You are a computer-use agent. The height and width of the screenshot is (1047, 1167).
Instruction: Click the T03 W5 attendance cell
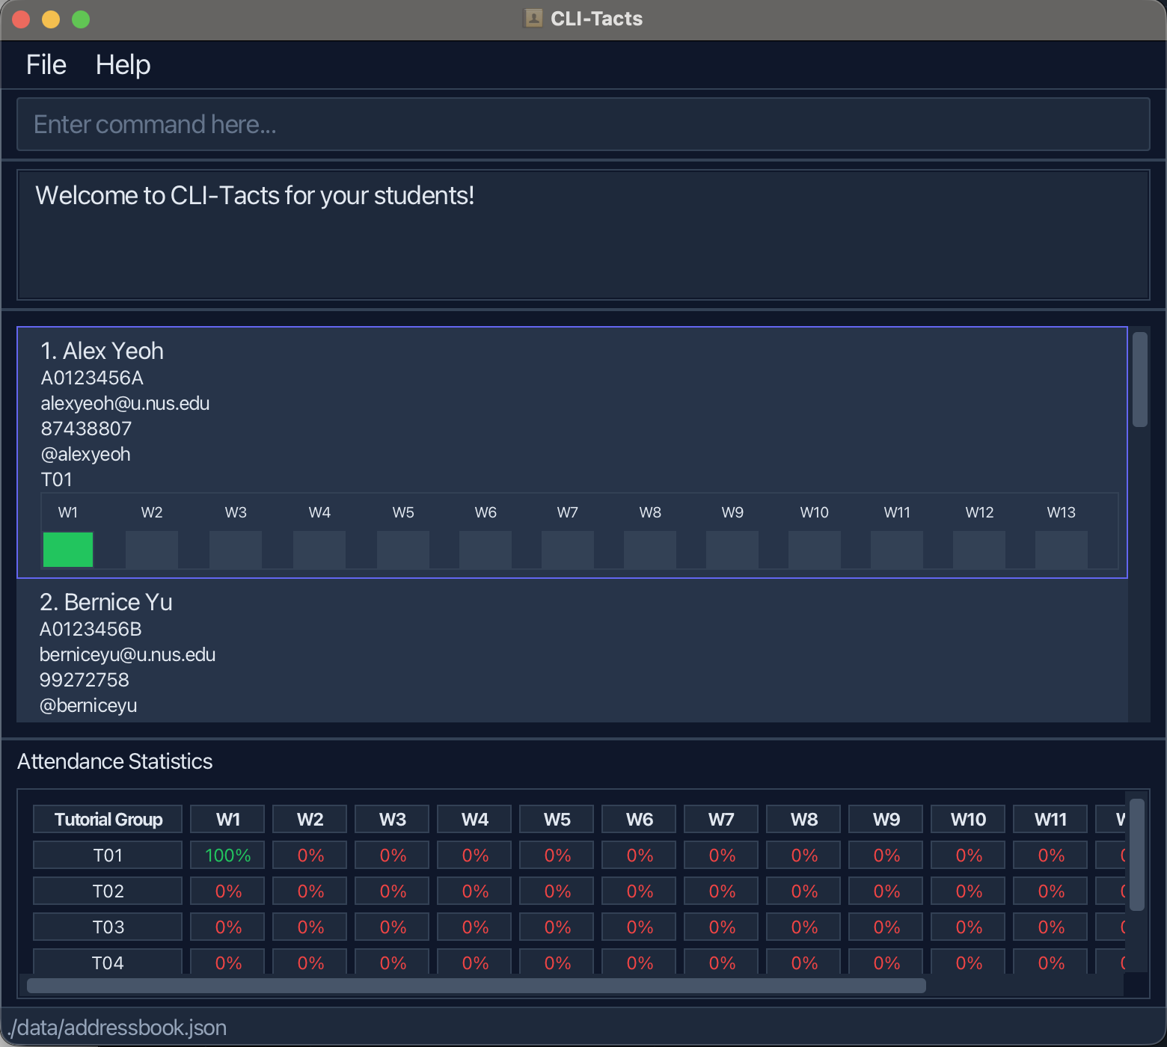(x=557, y=927)
